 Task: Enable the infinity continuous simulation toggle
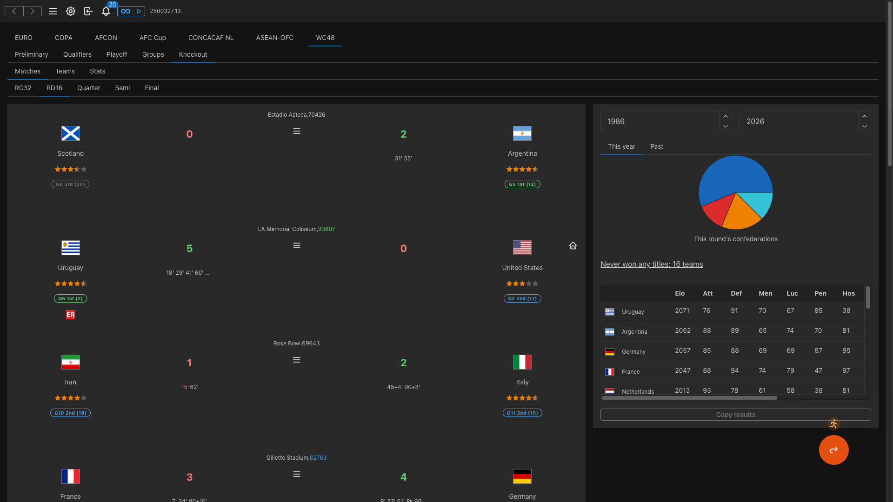pos(125,11)
